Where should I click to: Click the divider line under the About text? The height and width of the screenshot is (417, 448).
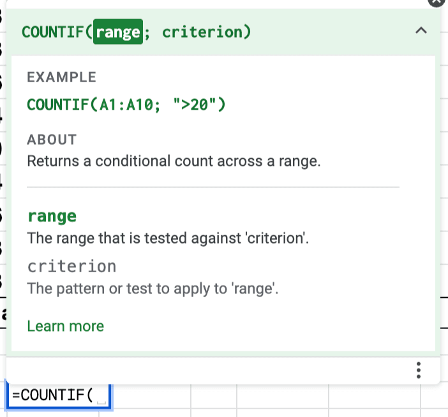point(213,187)
